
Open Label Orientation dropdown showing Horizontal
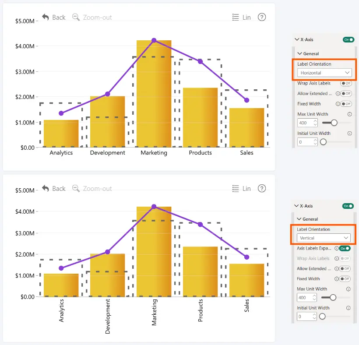(x=324, y=73)
